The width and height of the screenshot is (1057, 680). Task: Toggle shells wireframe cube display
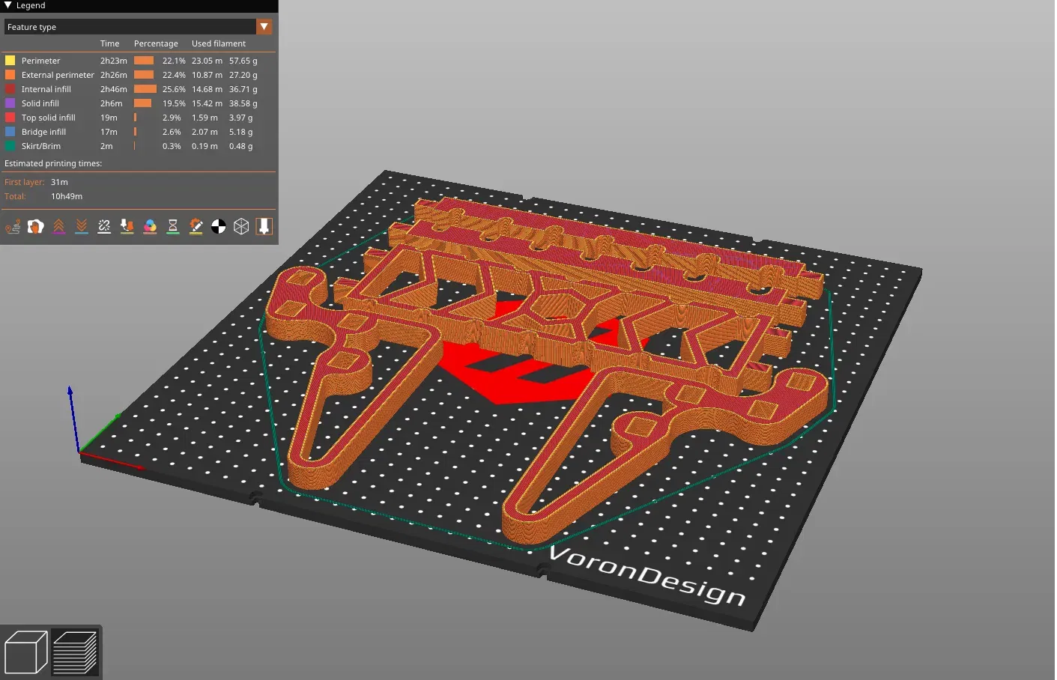(x=241, y=226)
